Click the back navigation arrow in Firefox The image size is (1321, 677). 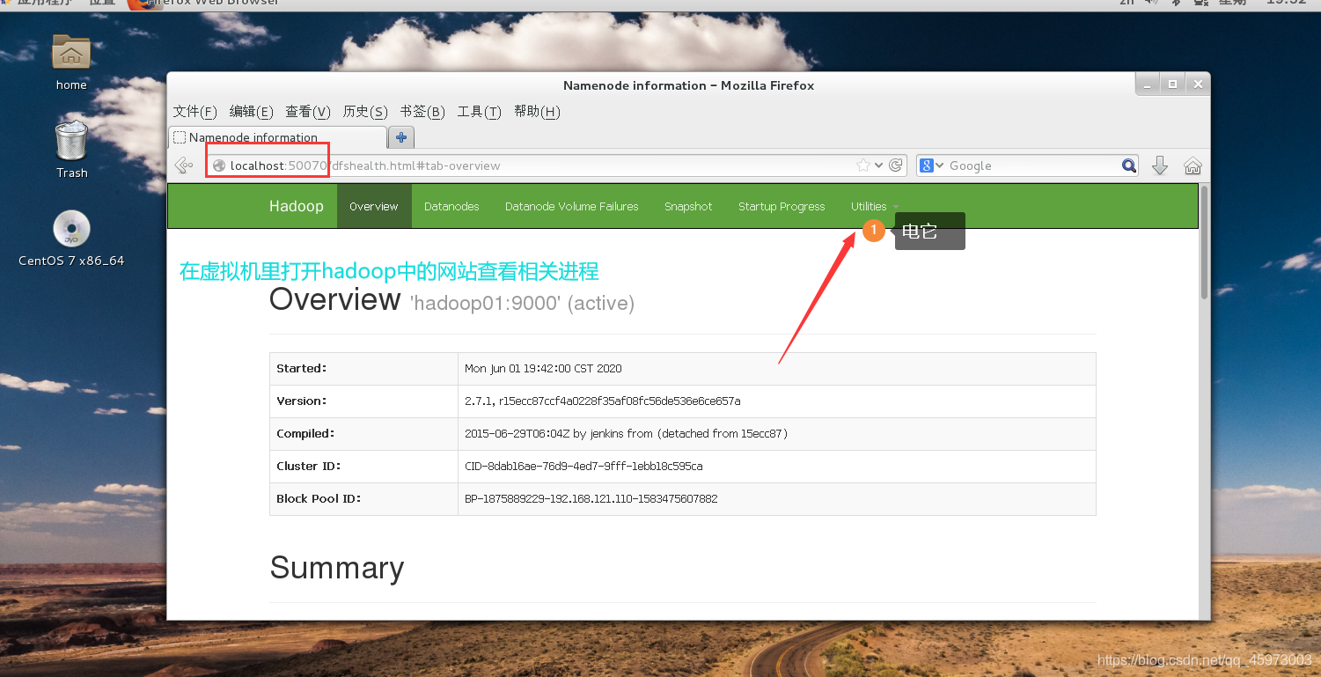click(182, 165)
